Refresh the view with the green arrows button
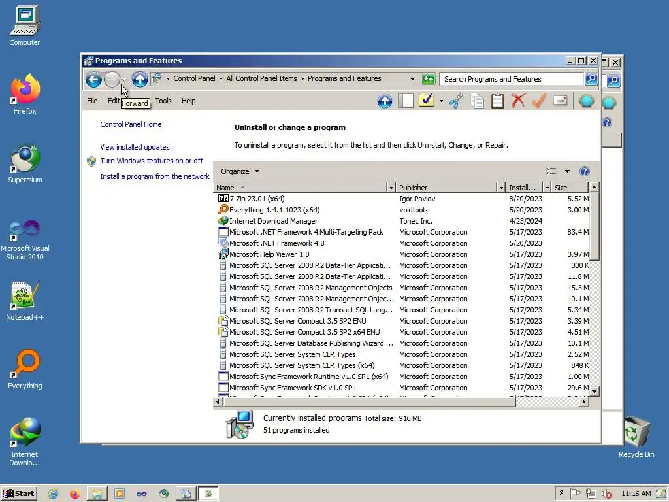669x502 pixels. [429, 79]
